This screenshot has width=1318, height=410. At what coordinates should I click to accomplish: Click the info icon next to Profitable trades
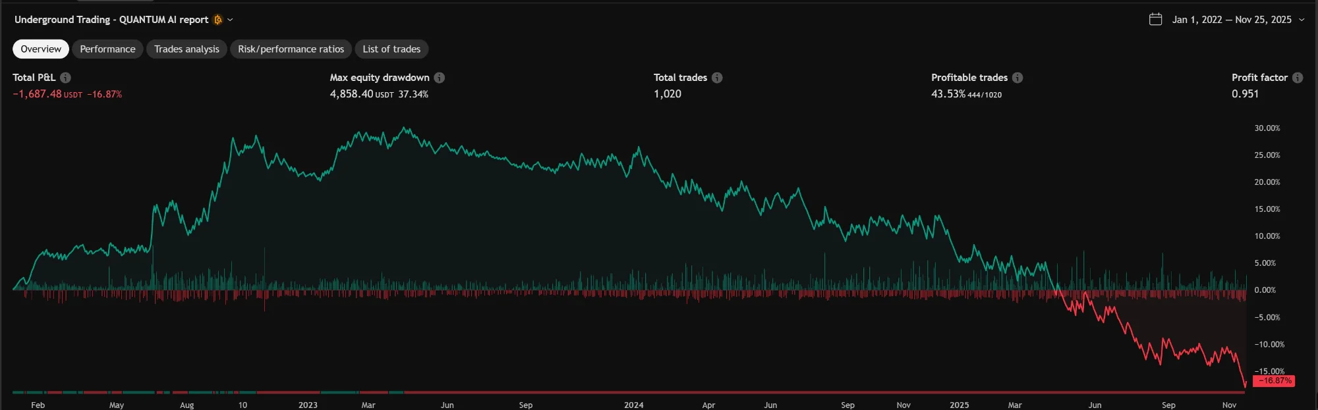coord(1017,78)
